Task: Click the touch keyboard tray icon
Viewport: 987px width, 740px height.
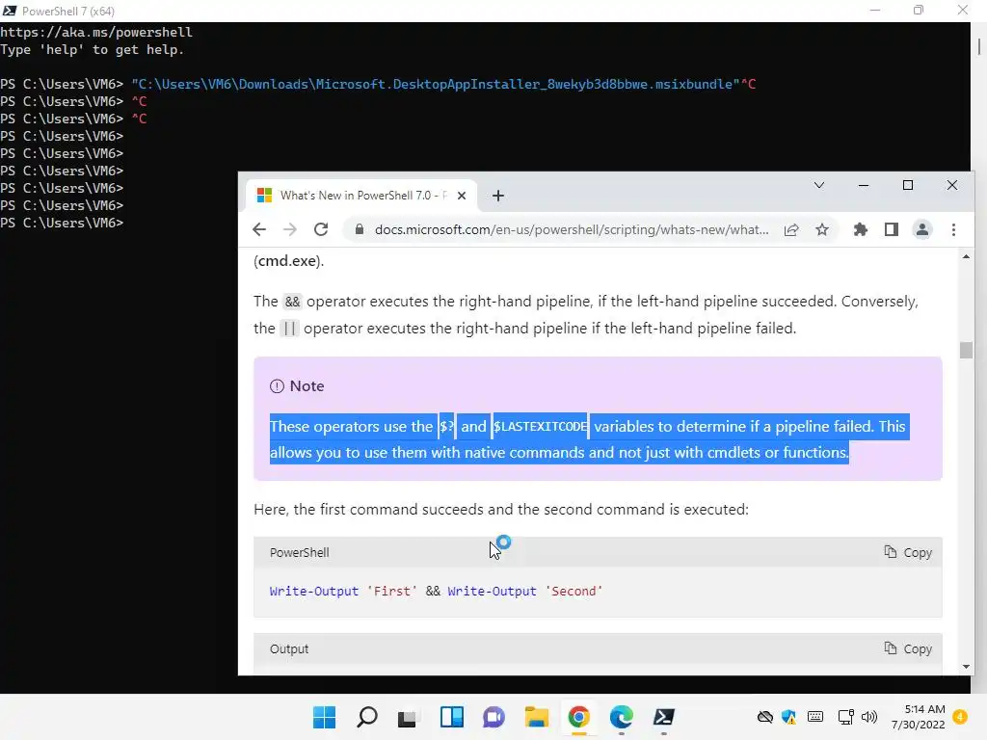Action: 815,717
